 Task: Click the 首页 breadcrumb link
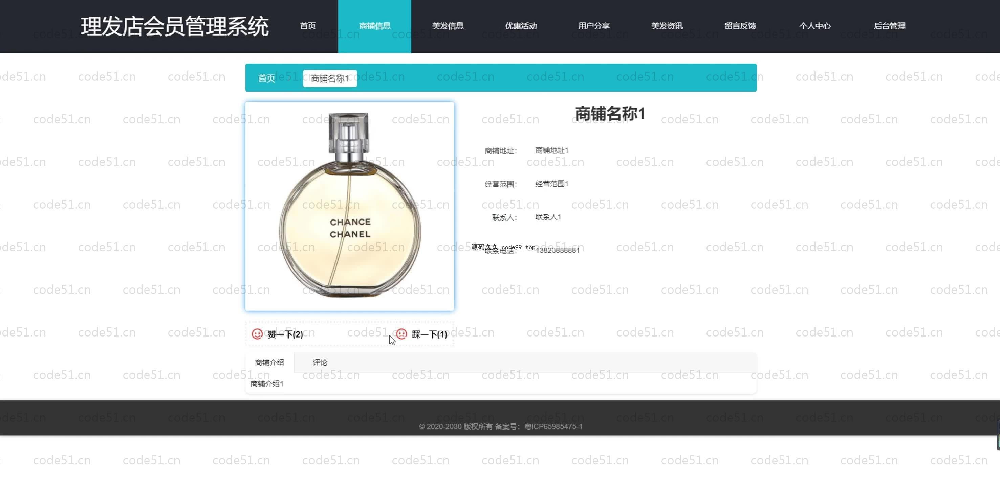266,78
